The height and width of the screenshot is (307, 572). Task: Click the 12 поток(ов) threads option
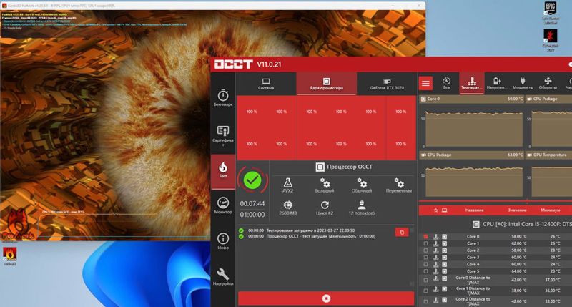[x=362, y=208]
